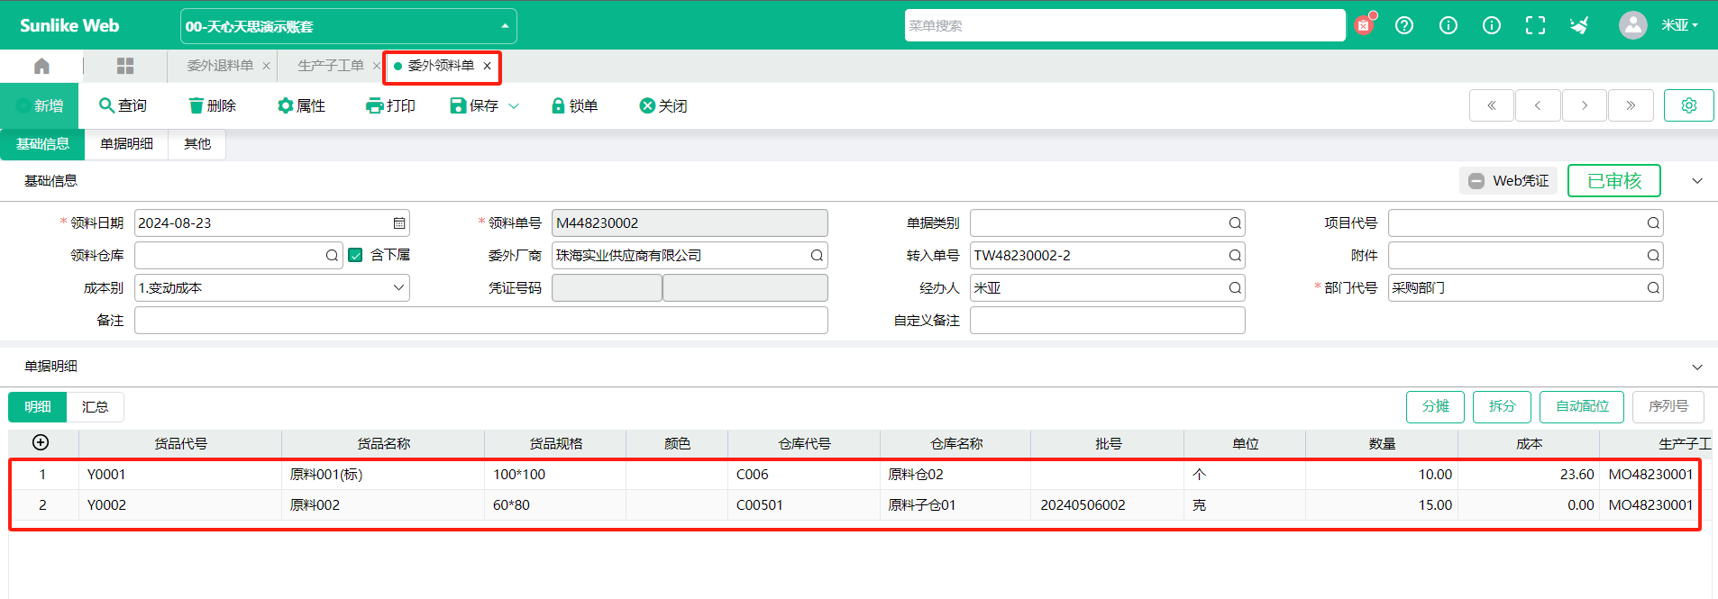
Task: Switch to the 生产子工单 tab
Action: pos(331,66)
